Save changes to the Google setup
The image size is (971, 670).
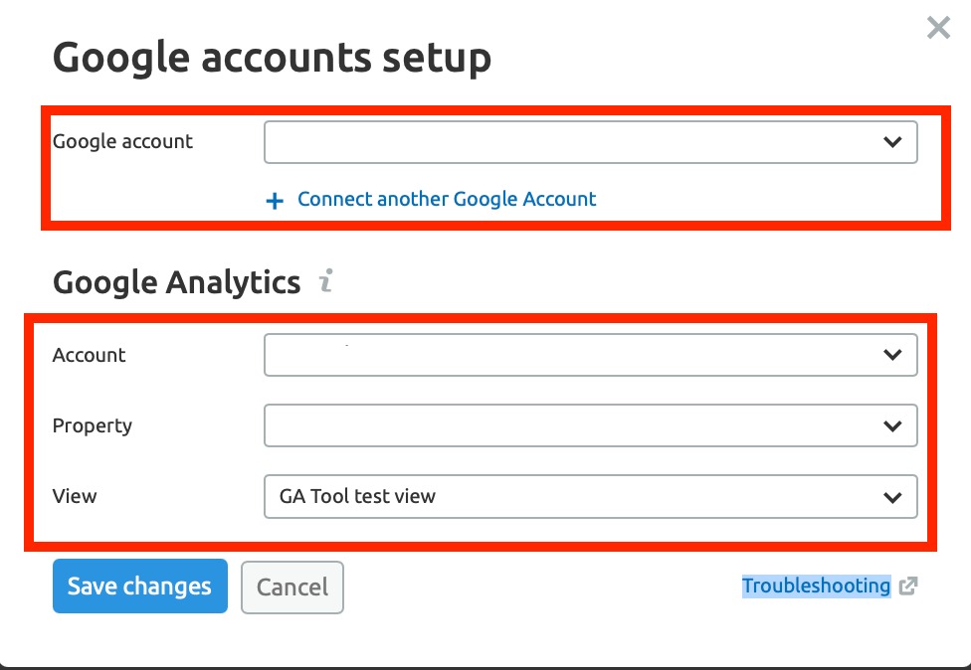coord(140,586)
